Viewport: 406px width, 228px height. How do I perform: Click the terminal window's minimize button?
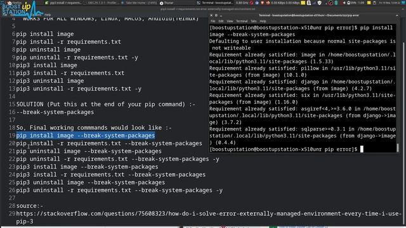point(221,15)
